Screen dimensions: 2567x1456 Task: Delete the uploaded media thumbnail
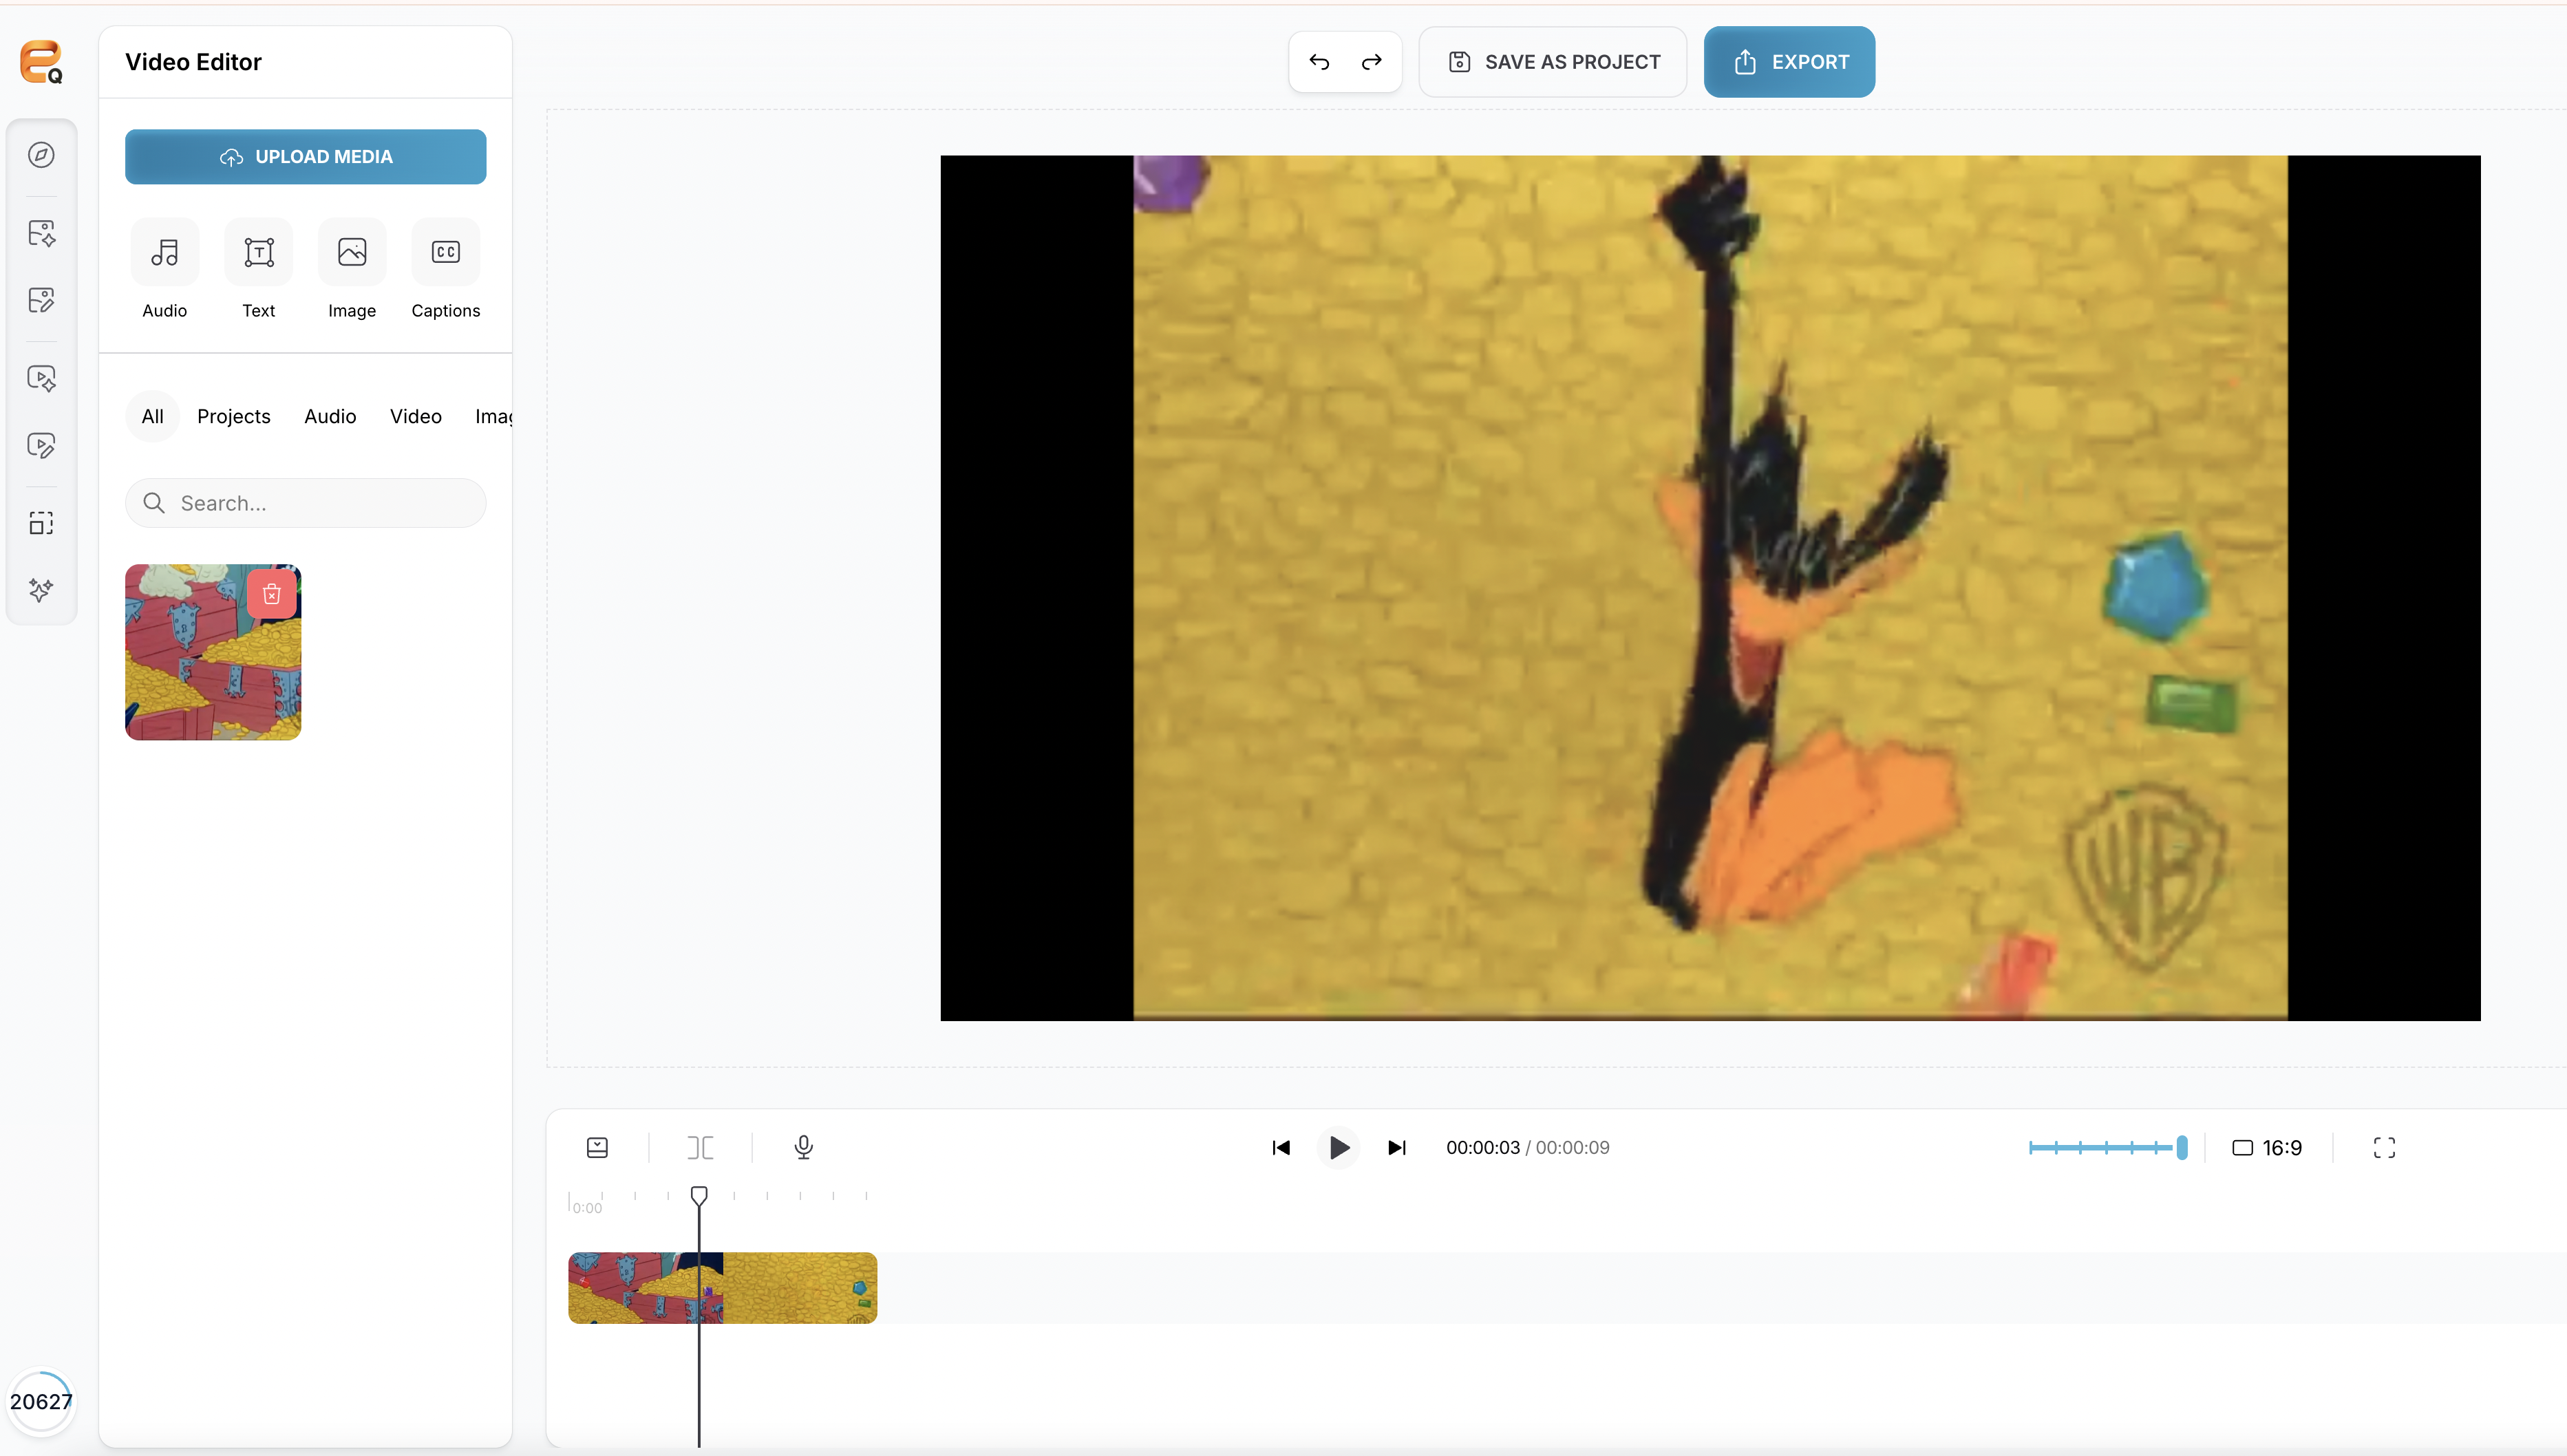[x=271, y=595]
